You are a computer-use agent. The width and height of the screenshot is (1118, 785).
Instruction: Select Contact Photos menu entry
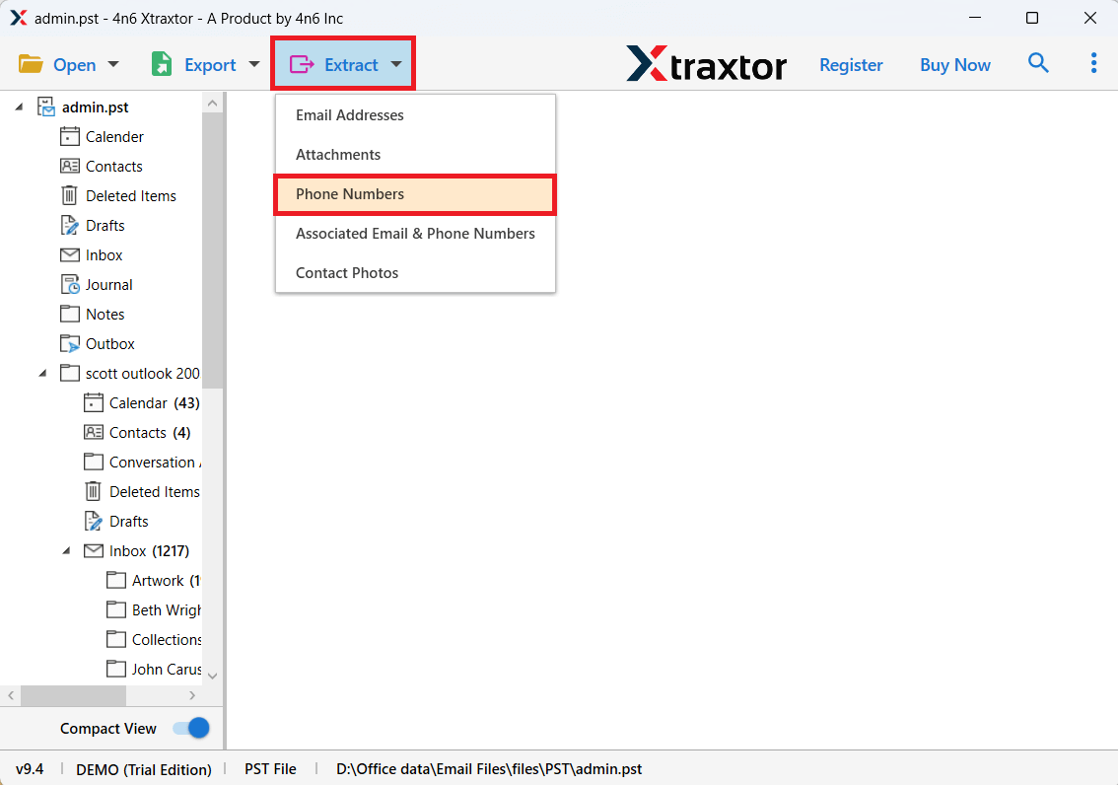[347, 273]
